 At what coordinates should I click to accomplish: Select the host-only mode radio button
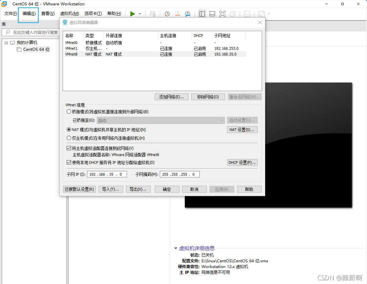(69, 138)
